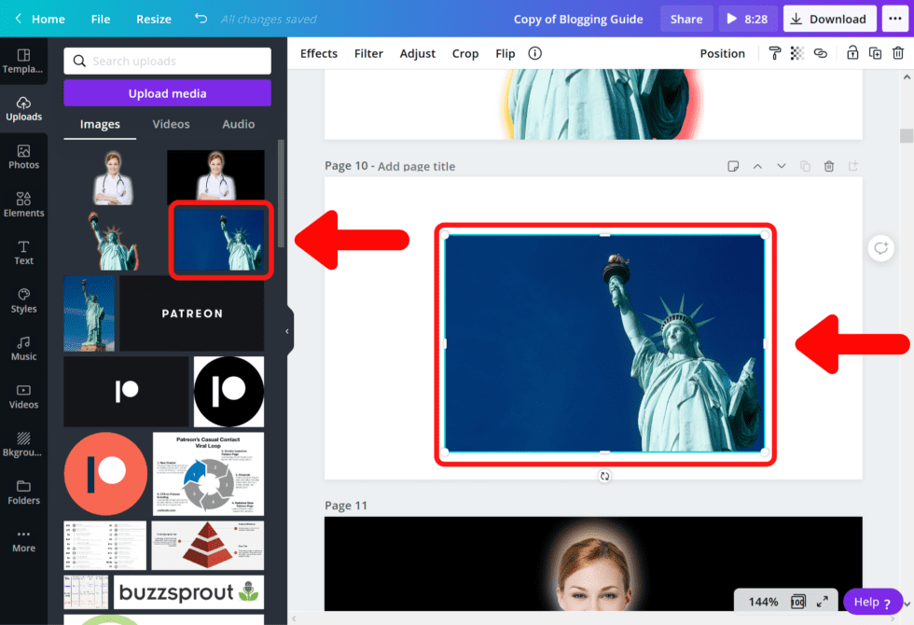Click the canvas vertical scrollbar thumb
The width and height of the screenshot is (914, 625).
[x=906, y=135]
